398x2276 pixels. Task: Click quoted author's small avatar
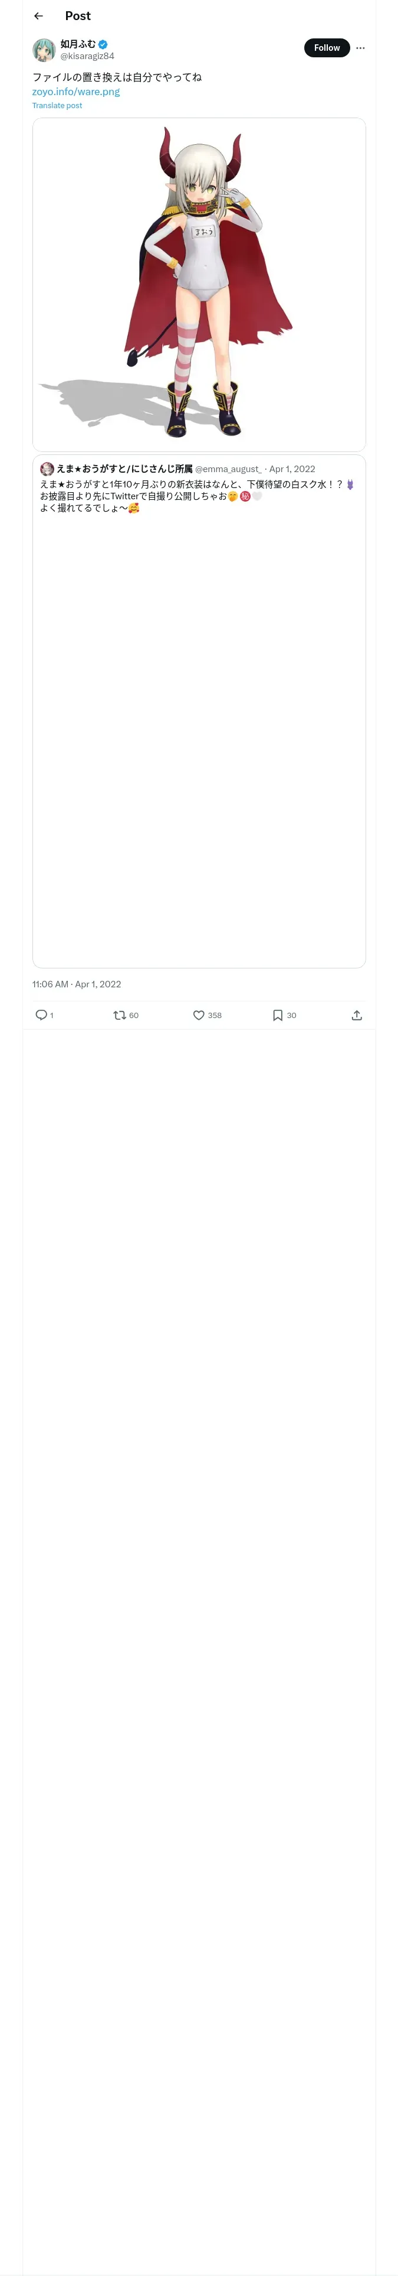[47, 469]
